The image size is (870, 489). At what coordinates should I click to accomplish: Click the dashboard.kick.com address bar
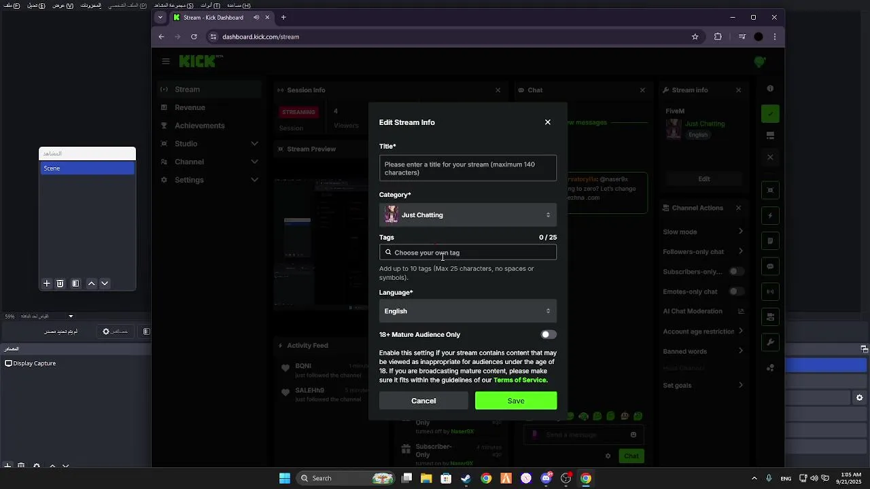[449, 37]
